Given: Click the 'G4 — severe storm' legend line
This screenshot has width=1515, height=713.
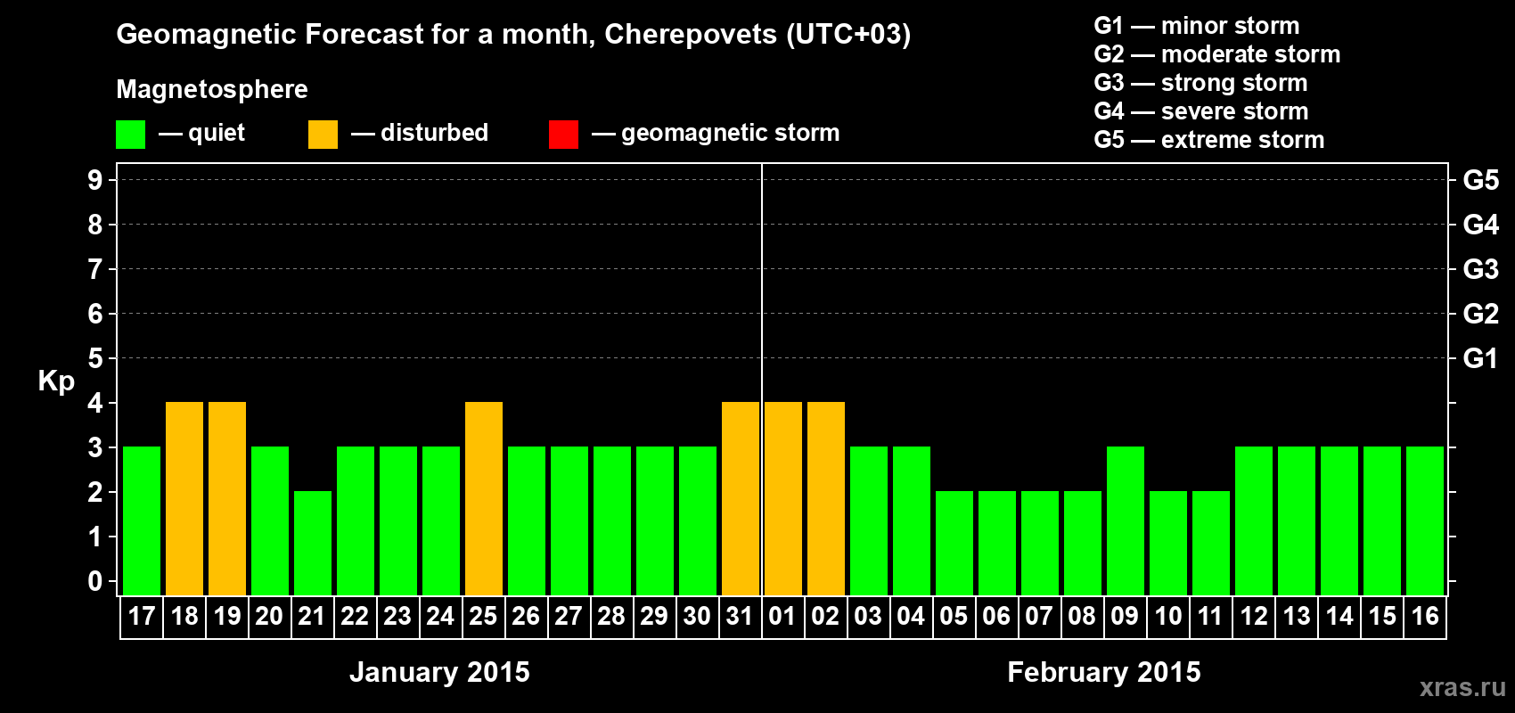Looking at the screenshot, I should pyautogui.click(x=1201, y=111).
